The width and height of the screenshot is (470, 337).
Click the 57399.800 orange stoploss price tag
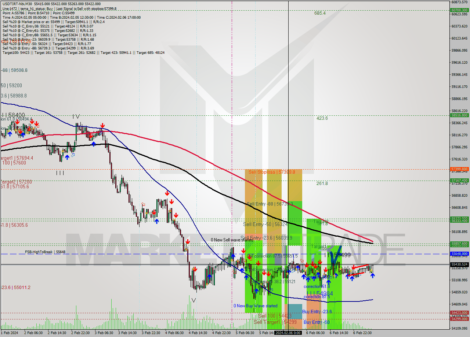(459, 169)
